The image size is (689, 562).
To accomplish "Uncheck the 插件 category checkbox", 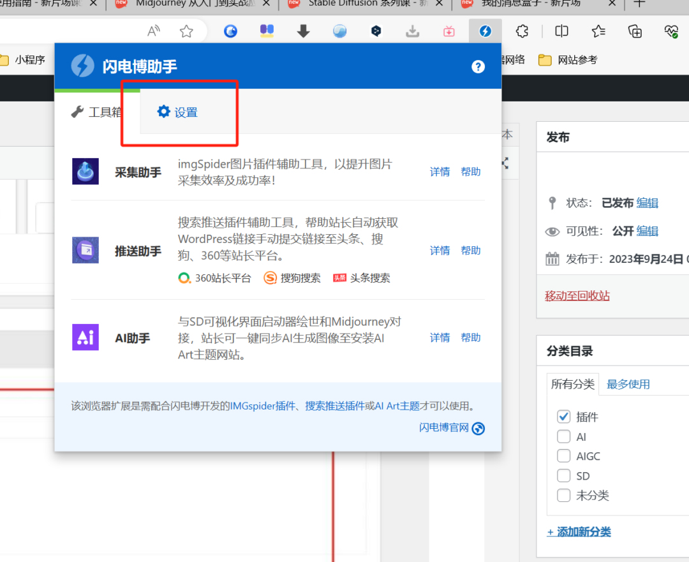I will point(563,416).
